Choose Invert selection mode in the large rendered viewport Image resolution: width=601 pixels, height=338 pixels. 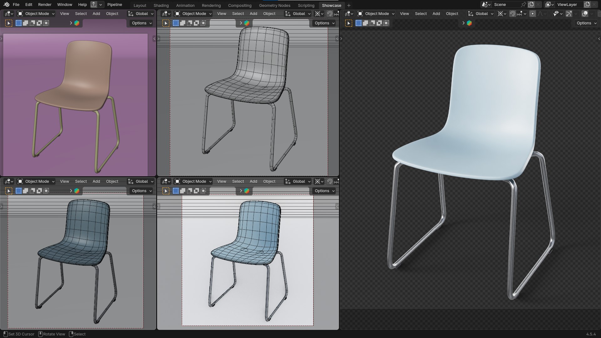click(379, 23)
